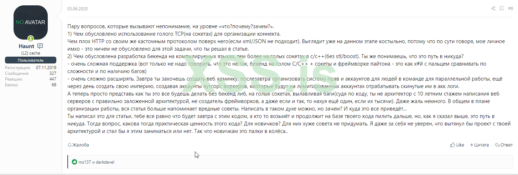
Task: Reply to the post using Ответ
Action: (x=504, y=145)
